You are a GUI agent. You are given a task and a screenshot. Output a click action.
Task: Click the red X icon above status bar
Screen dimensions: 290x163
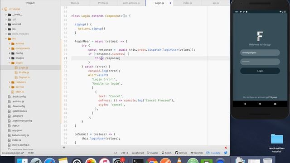[x=226, y=148]
